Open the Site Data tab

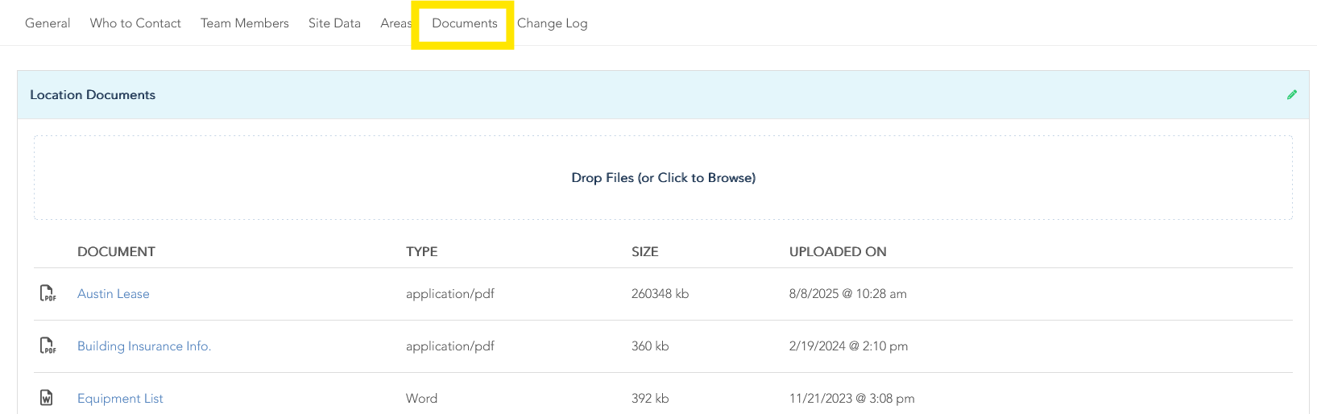pyautogui.click(x=334, y=23)
